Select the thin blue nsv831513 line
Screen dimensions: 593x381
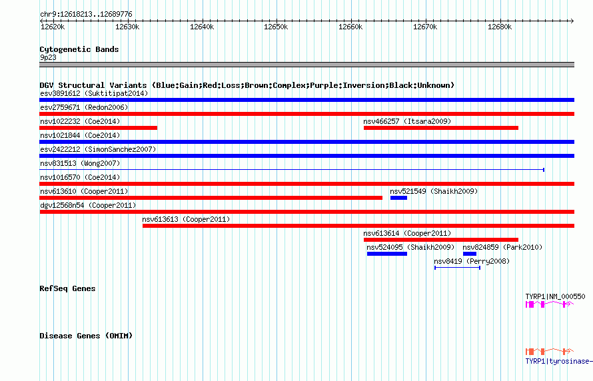point(292,170)
